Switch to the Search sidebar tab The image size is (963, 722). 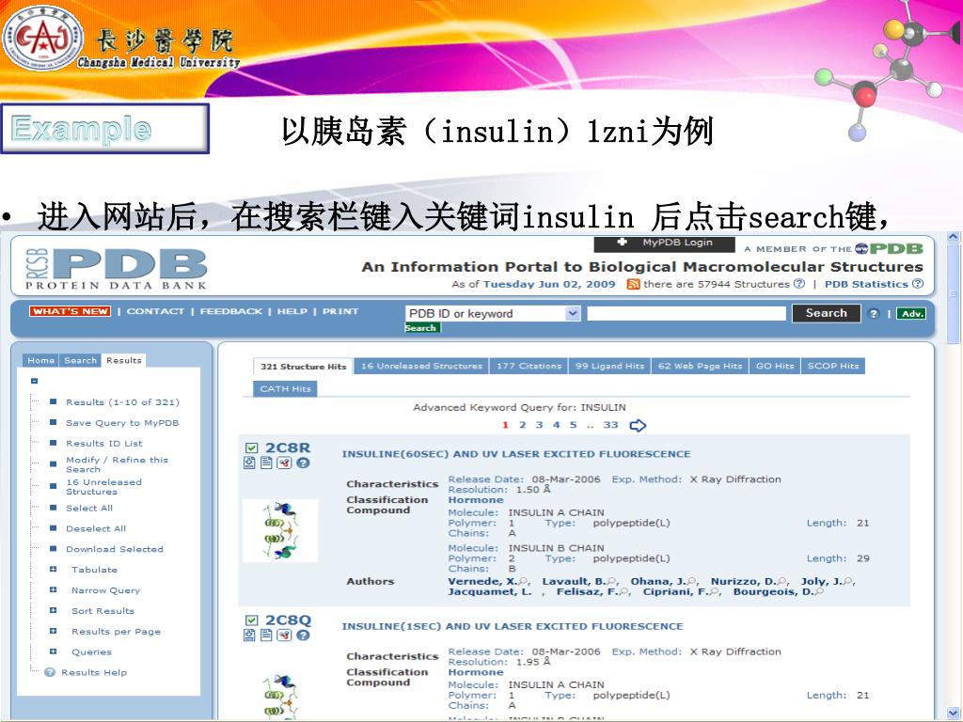(x=81, y=360)
